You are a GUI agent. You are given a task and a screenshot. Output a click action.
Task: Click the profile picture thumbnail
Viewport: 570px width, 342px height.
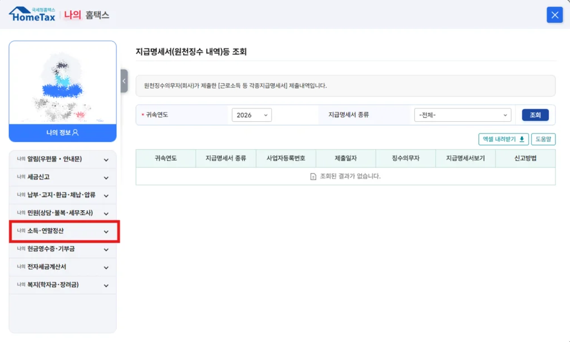(62, 83)
